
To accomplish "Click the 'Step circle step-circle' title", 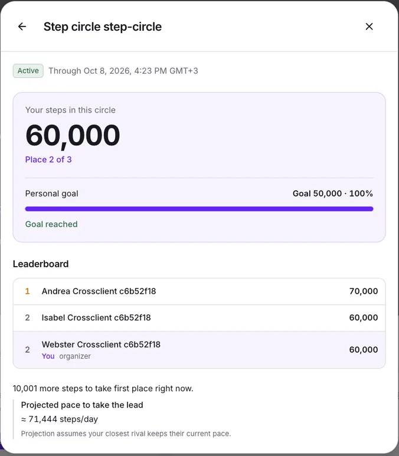I will pyautogui.click(x=103, y=27).
